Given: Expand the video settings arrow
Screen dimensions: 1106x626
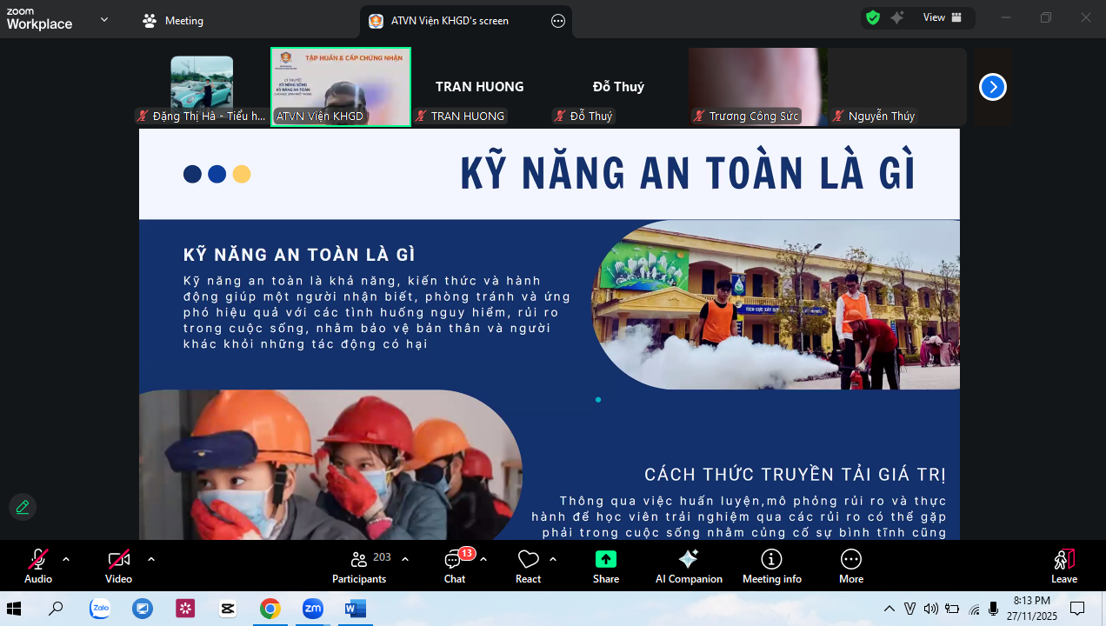Looking at the screenshot, I should [151, 559].
